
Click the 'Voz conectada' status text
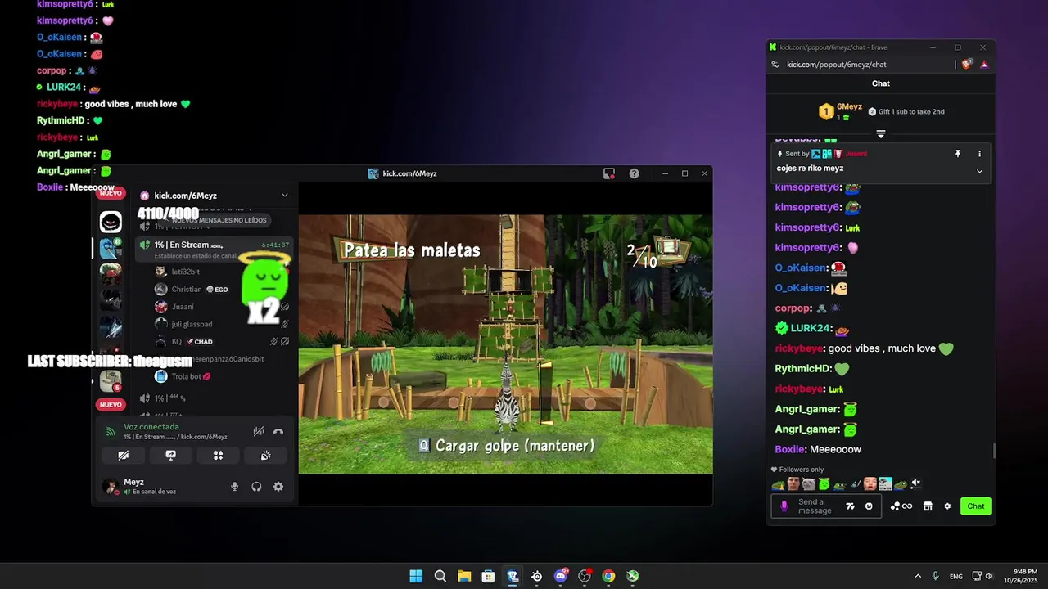point(151,427)
